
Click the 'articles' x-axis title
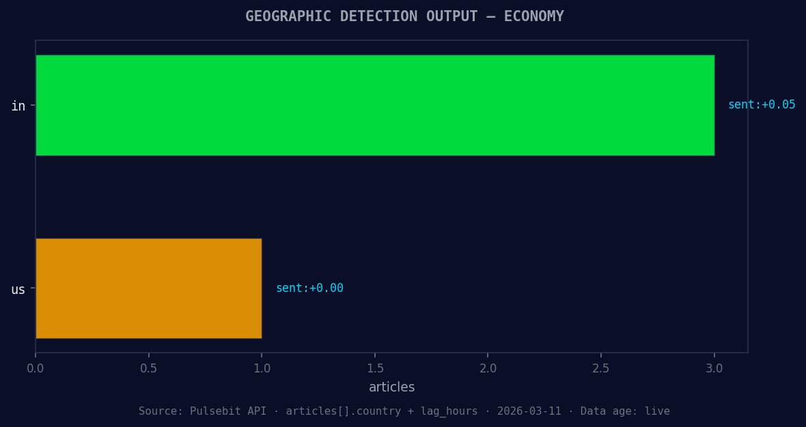[391, 387]
